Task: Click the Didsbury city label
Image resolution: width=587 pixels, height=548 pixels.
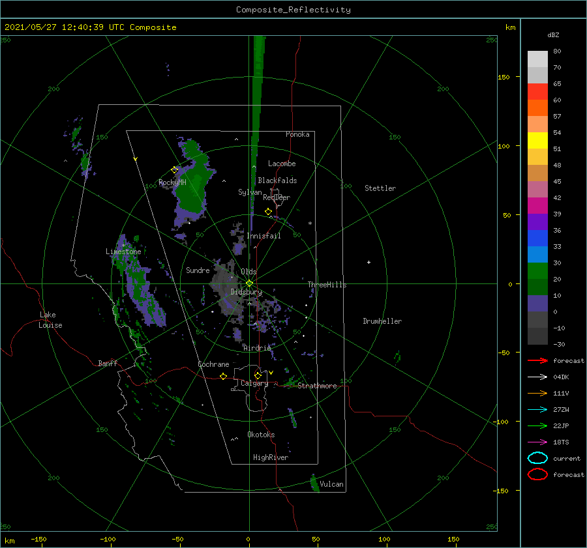Action: coord(246,292)
